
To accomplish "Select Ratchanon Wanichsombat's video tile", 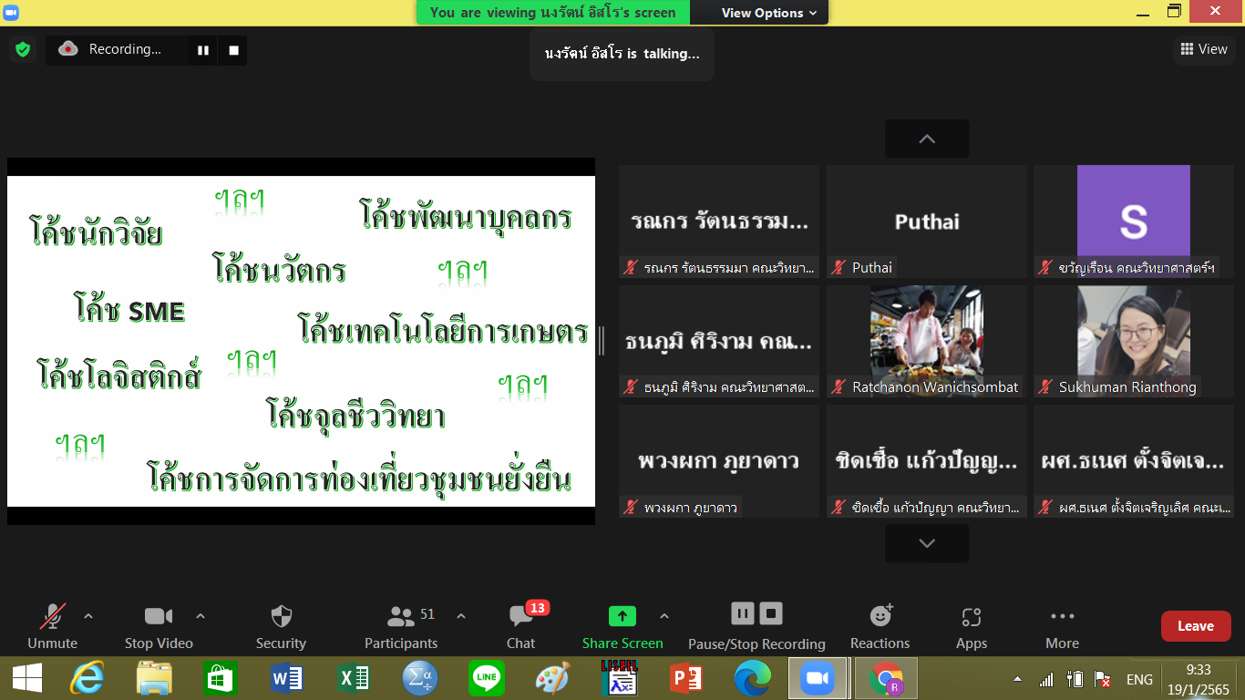I will (927, 341).
